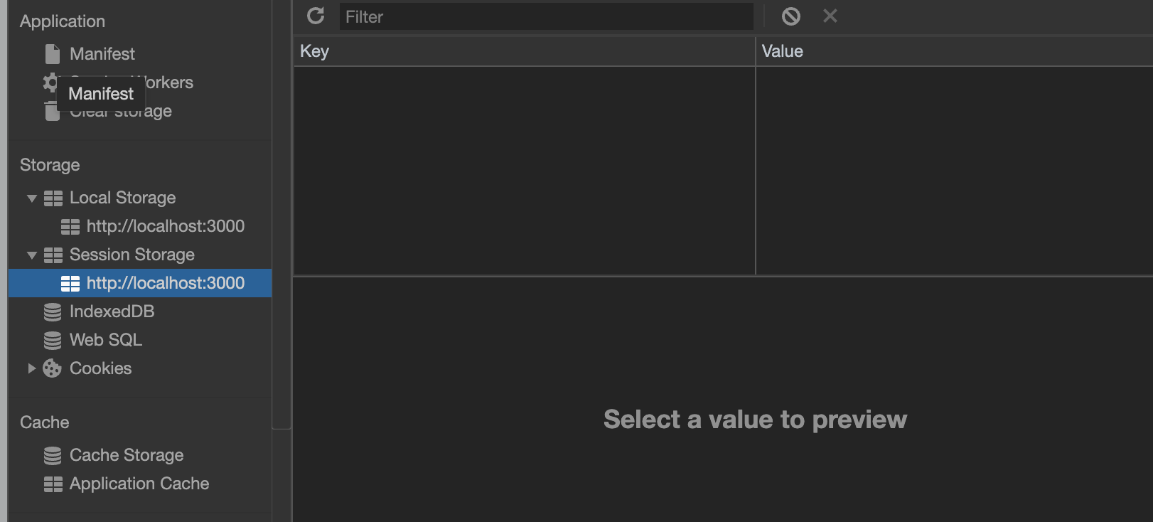Collapse the Session Storage tree
Viewport: 1153px width, 522px height.
pyautogui.click(x=31, y=255)
